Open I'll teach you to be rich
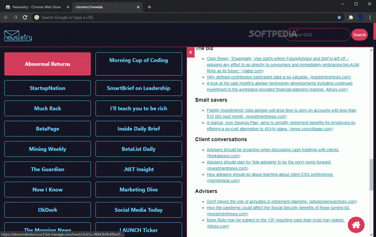This screenshot has height=237, width=376. [138, 108]
